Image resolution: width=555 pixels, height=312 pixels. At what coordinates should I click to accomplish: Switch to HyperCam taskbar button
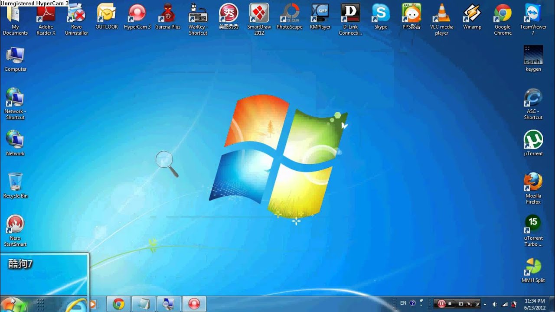[x=194, y=304]
